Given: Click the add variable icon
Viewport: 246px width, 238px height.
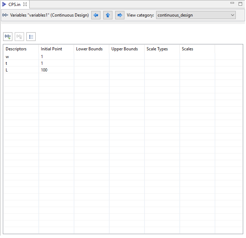Looking at the screenshot, I should coord(8,37).
